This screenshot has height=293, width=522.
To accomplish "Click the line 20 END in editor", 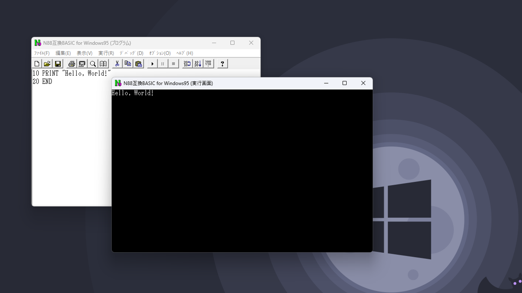I will coord(42,82).
